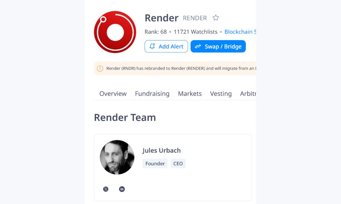The height and width of the screenshot is (204, 341).
Task: Click Jules Urbach's profile photo
Action: click(x=117, y=157)
